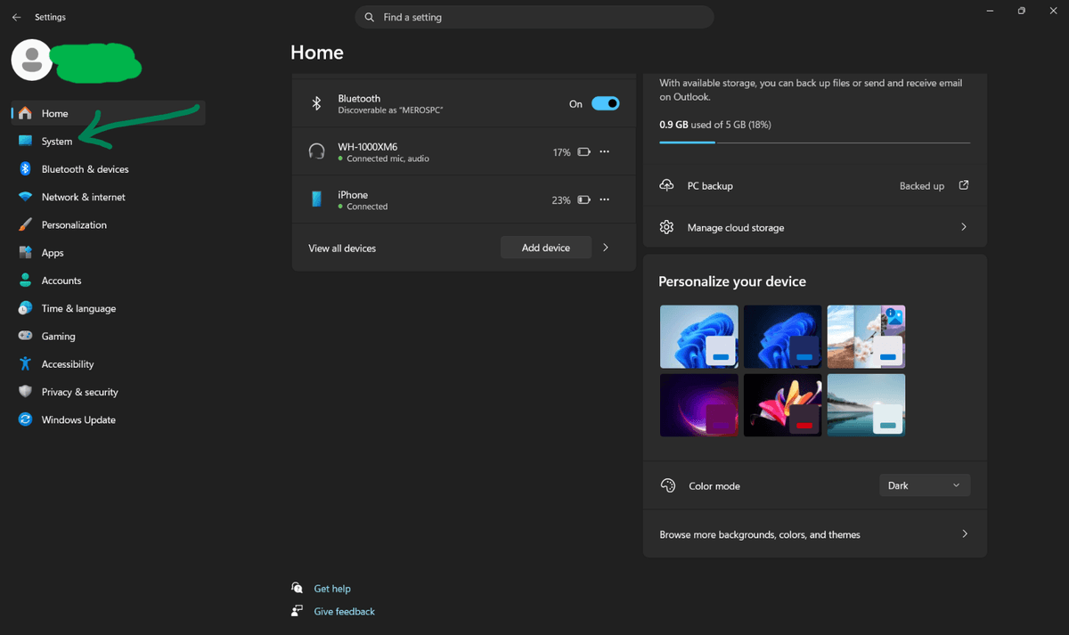Click the user profile avatar picture
Image resolution: width=1069 pixels, height=635 pixels.
click(31, 60)
